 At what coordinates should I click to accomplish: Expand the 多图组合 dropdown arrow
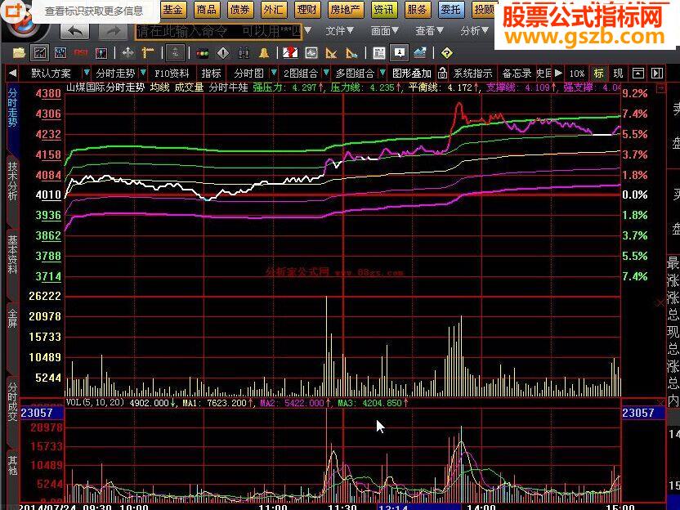pyautogui.click(x=382, y=73)
